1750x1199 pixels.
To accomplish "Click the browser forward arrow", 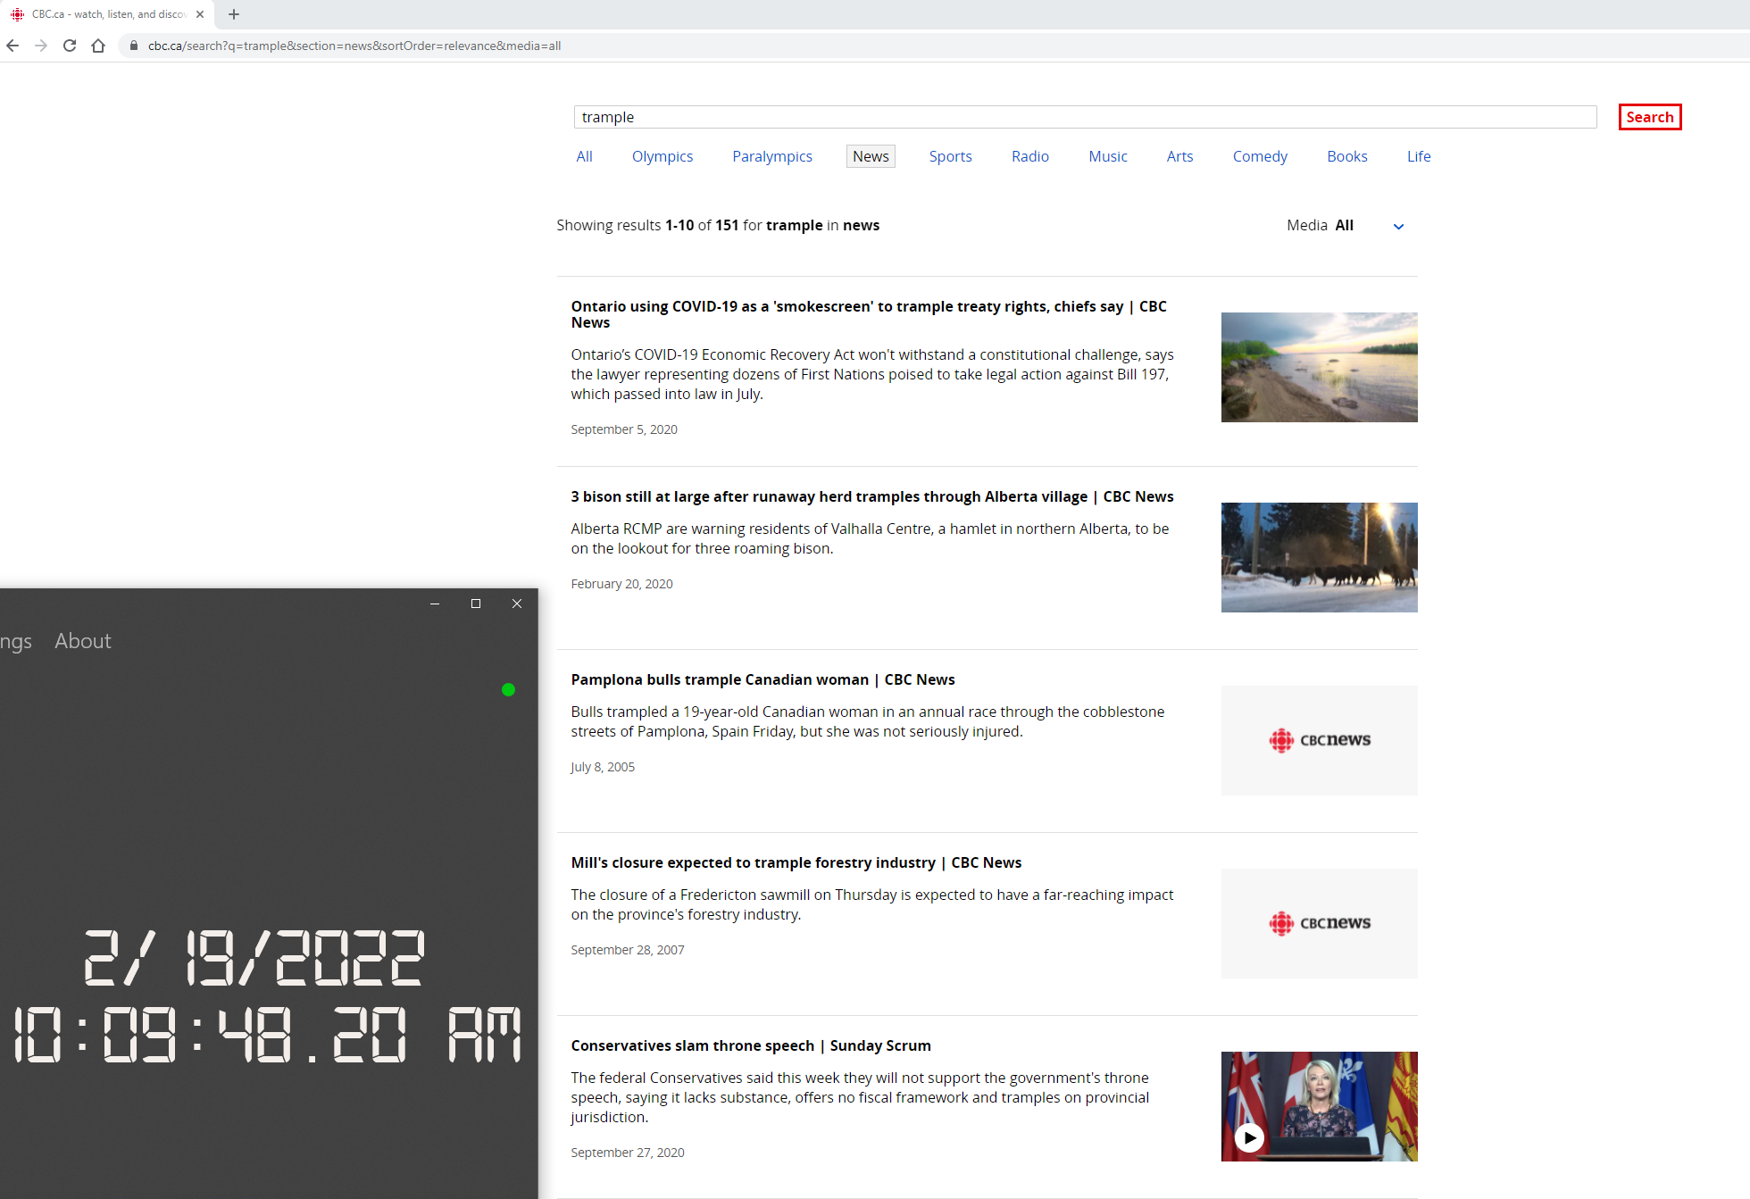I will click(41, 46).
